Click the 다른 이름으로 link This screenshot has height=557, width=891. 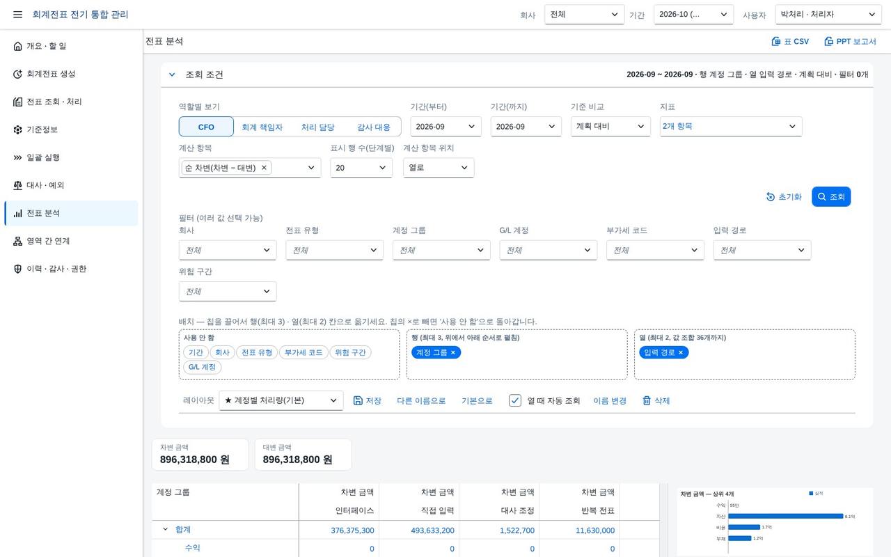click(421, 401)
